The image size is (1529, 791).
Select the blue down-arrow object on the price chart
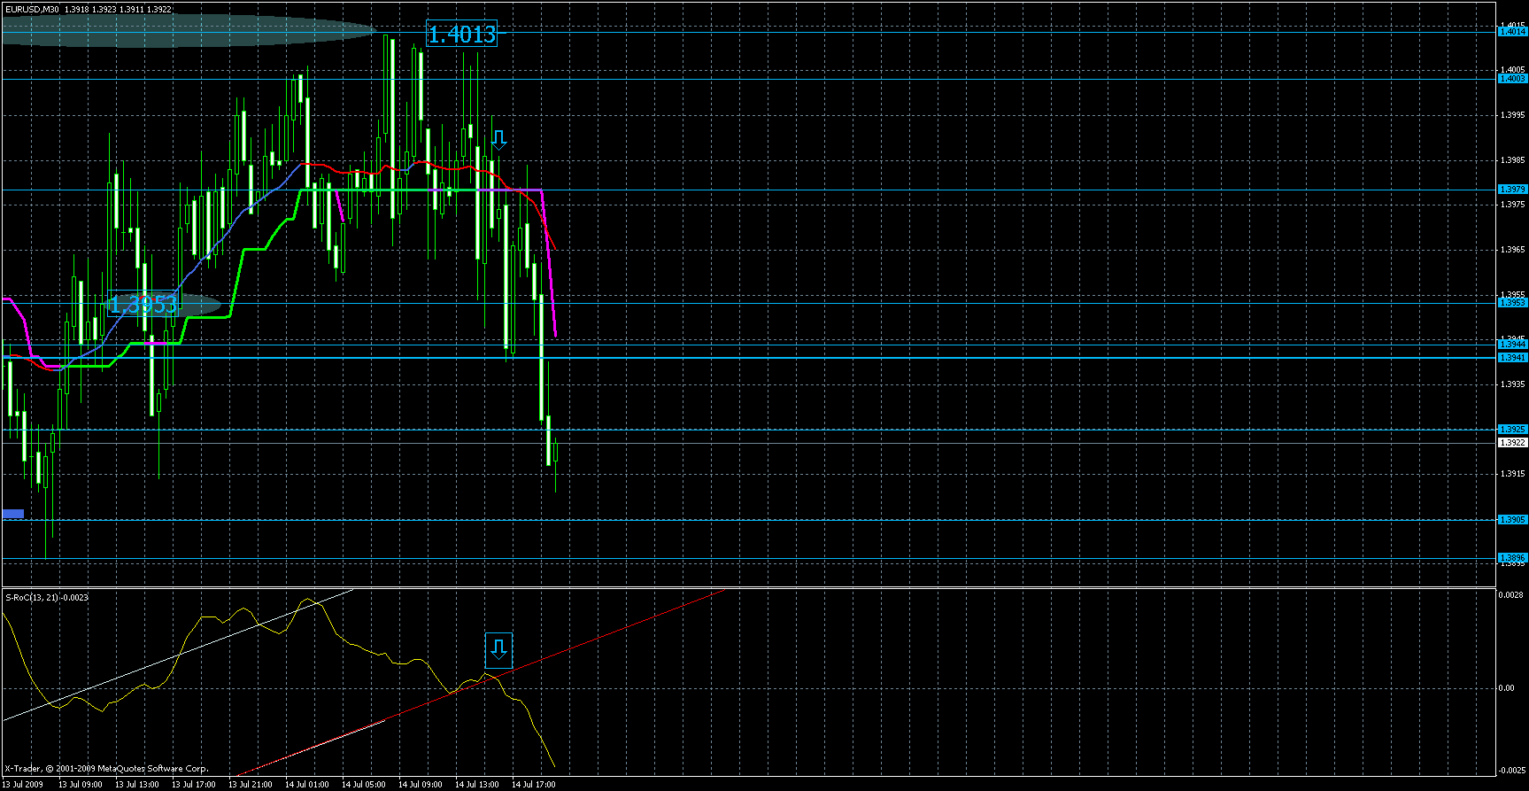point(498,140)
